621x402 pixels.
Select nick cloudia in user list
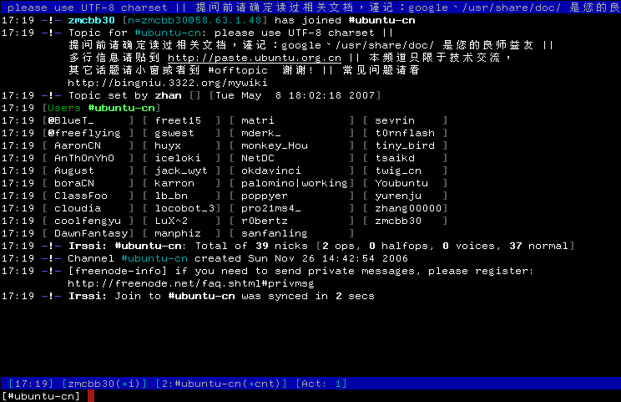pos(78,209)
